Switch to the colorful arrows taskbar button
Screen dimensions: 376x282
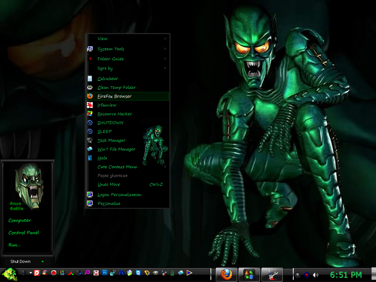tap(249, 275)
